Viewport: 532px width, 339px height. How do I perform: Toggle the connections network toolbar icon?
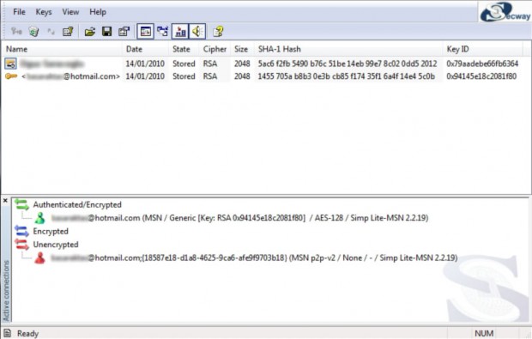(162, 32)
